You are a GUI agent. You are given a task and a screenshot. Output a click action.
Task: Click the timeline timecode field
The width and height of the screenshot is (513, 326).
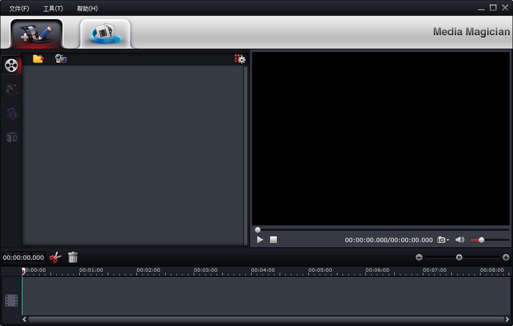pos(23,257)
